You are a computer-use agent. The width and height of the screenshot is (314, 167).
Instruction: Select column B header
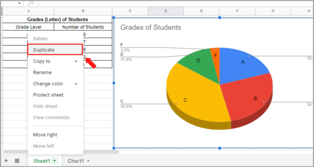(83, 11)
